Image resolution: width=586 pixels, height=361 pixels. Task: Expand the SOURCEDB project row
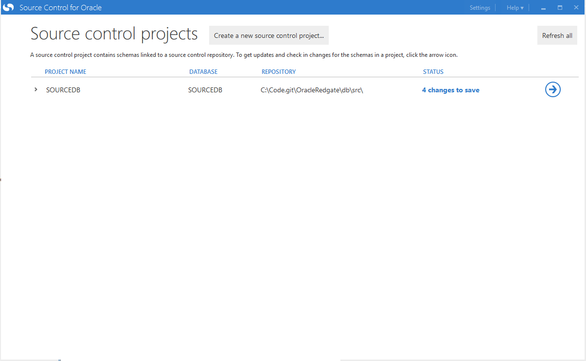click(36, 90)
